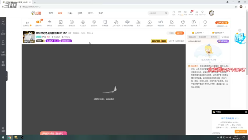The image size is (248, 140).
Task: Click the headset 客服 icon in sidebar
Action: 3,129
